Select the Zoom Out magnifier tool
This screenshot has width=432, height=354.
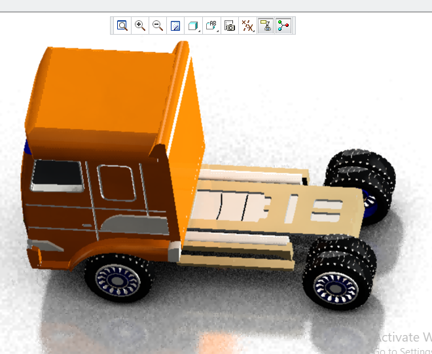coord(158,26)
